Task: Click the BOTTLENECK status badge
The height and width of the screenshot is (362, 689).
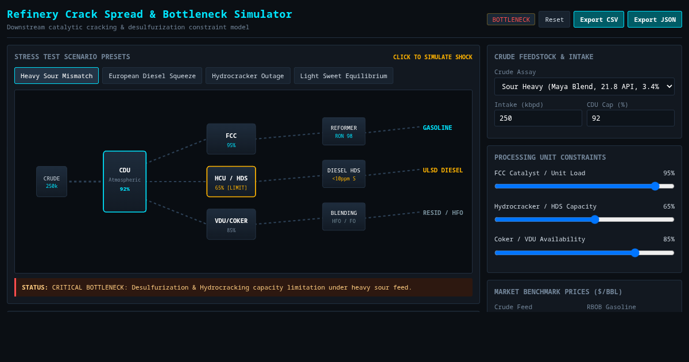Action: click(x=511, y=20)
